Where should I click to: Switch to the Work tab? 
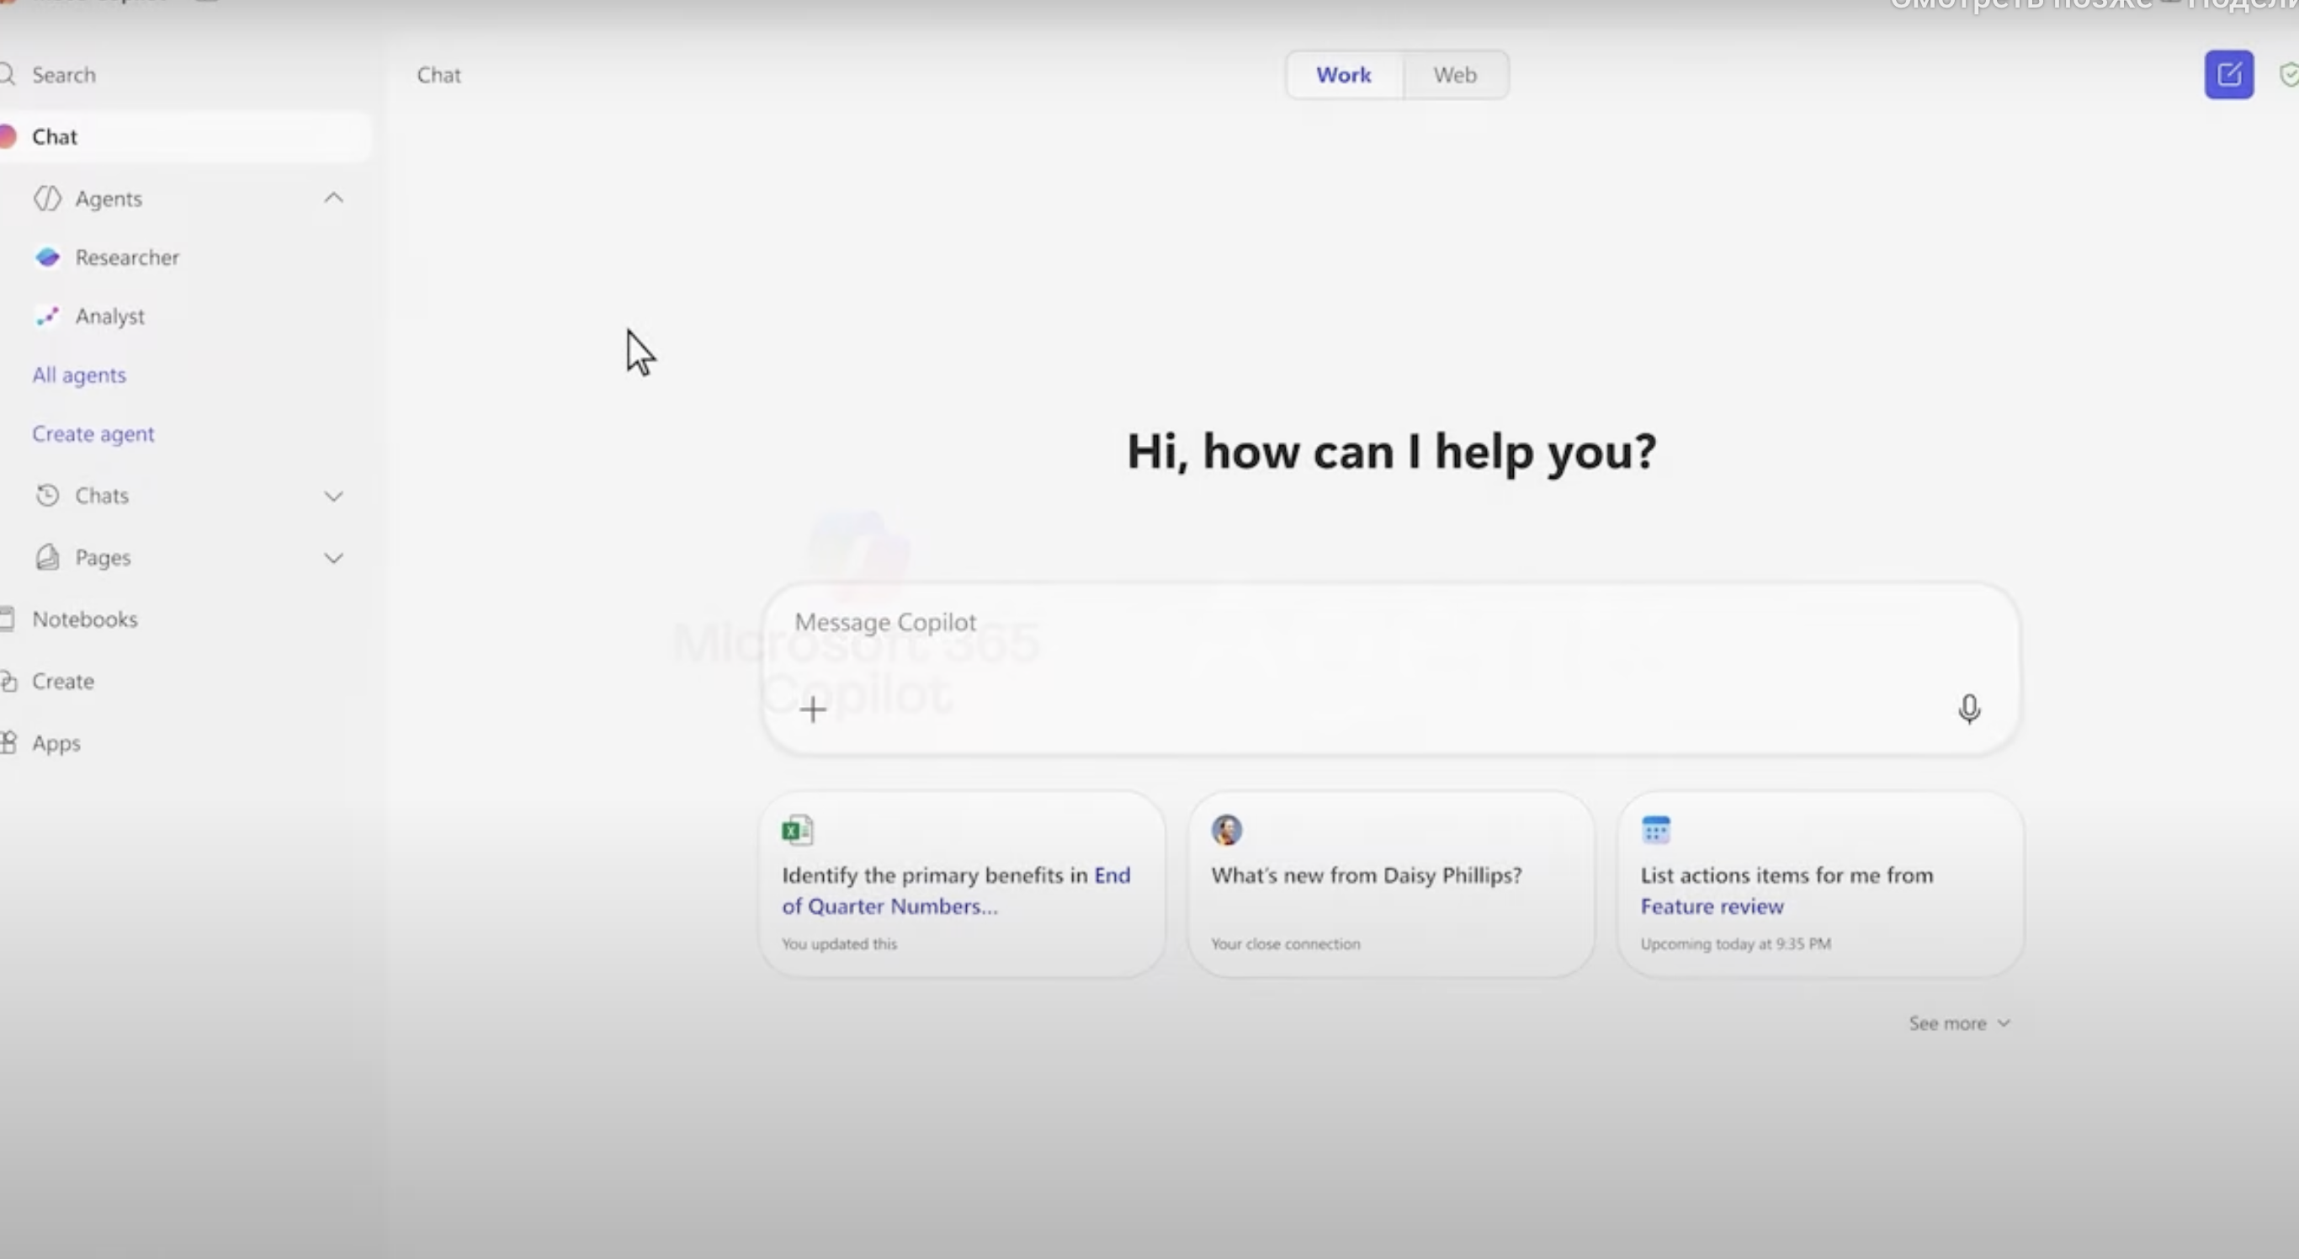coord(1343,75)
